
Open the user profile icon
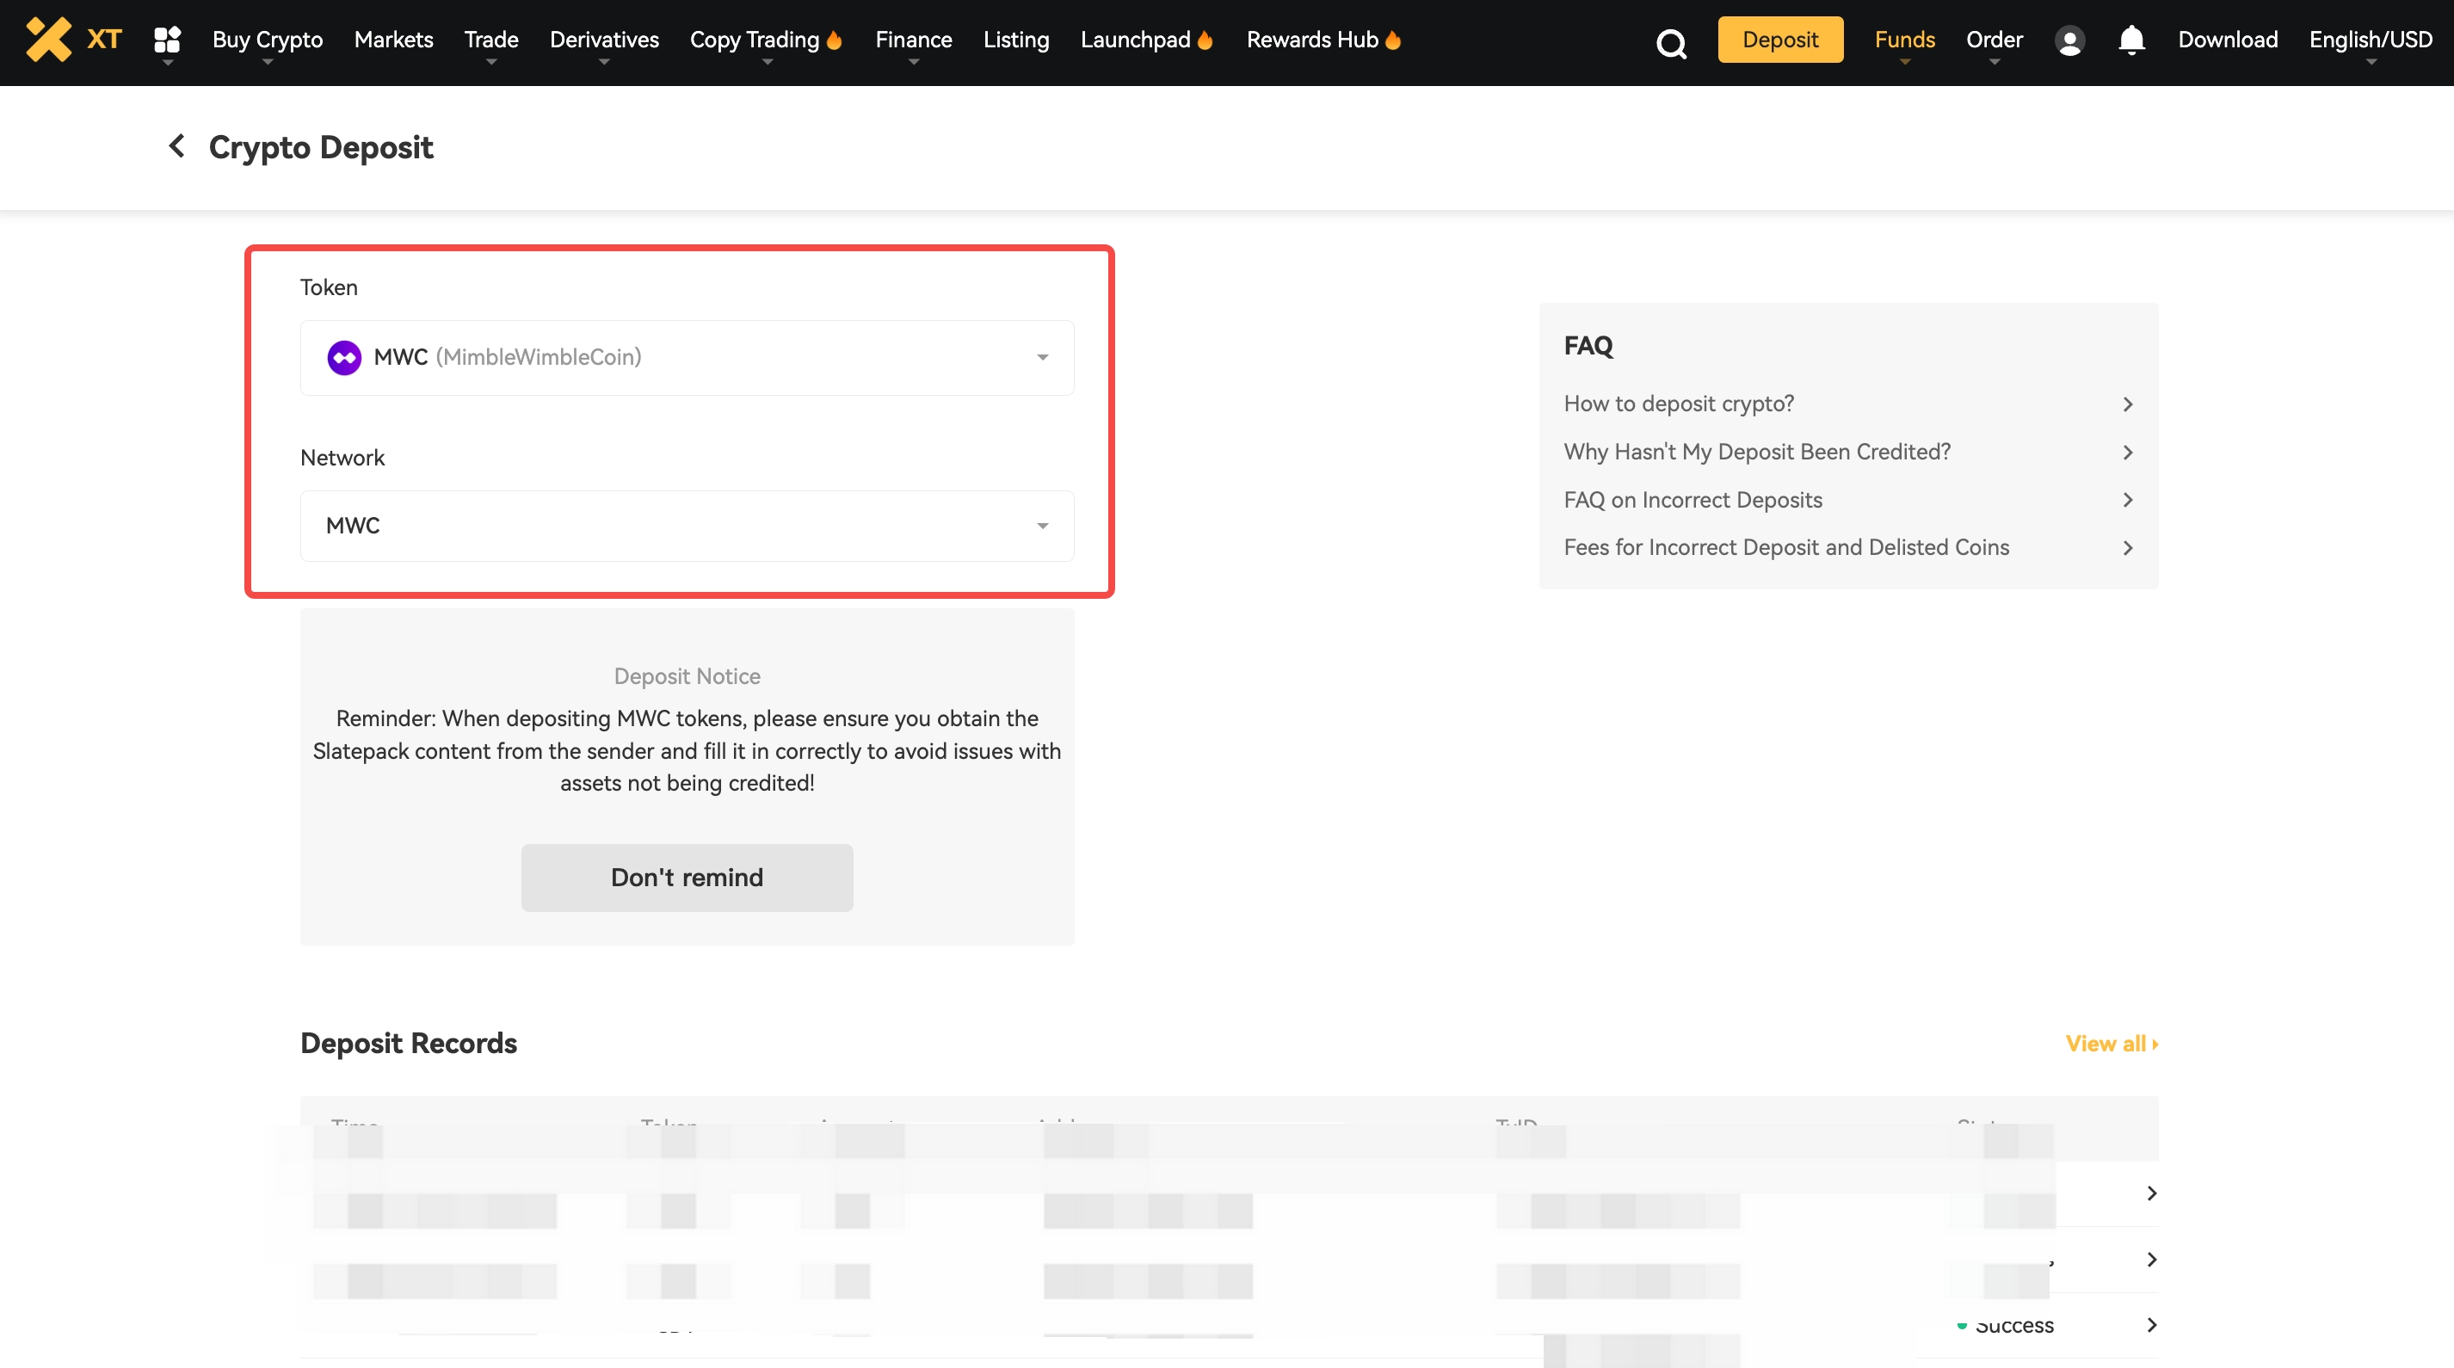click(2069, 41)
